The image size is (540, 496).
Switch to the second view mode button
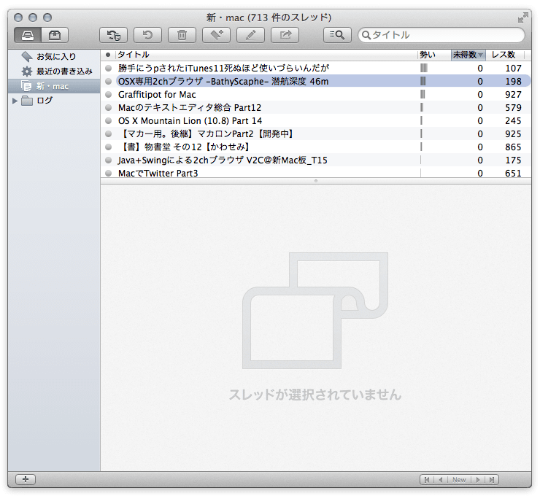(x=55, y=34)
